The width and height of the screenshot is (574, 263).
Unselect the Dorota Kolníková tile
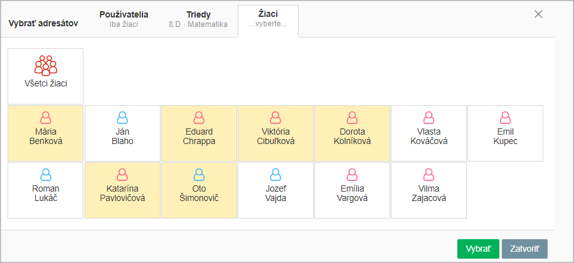click(352, 133)
